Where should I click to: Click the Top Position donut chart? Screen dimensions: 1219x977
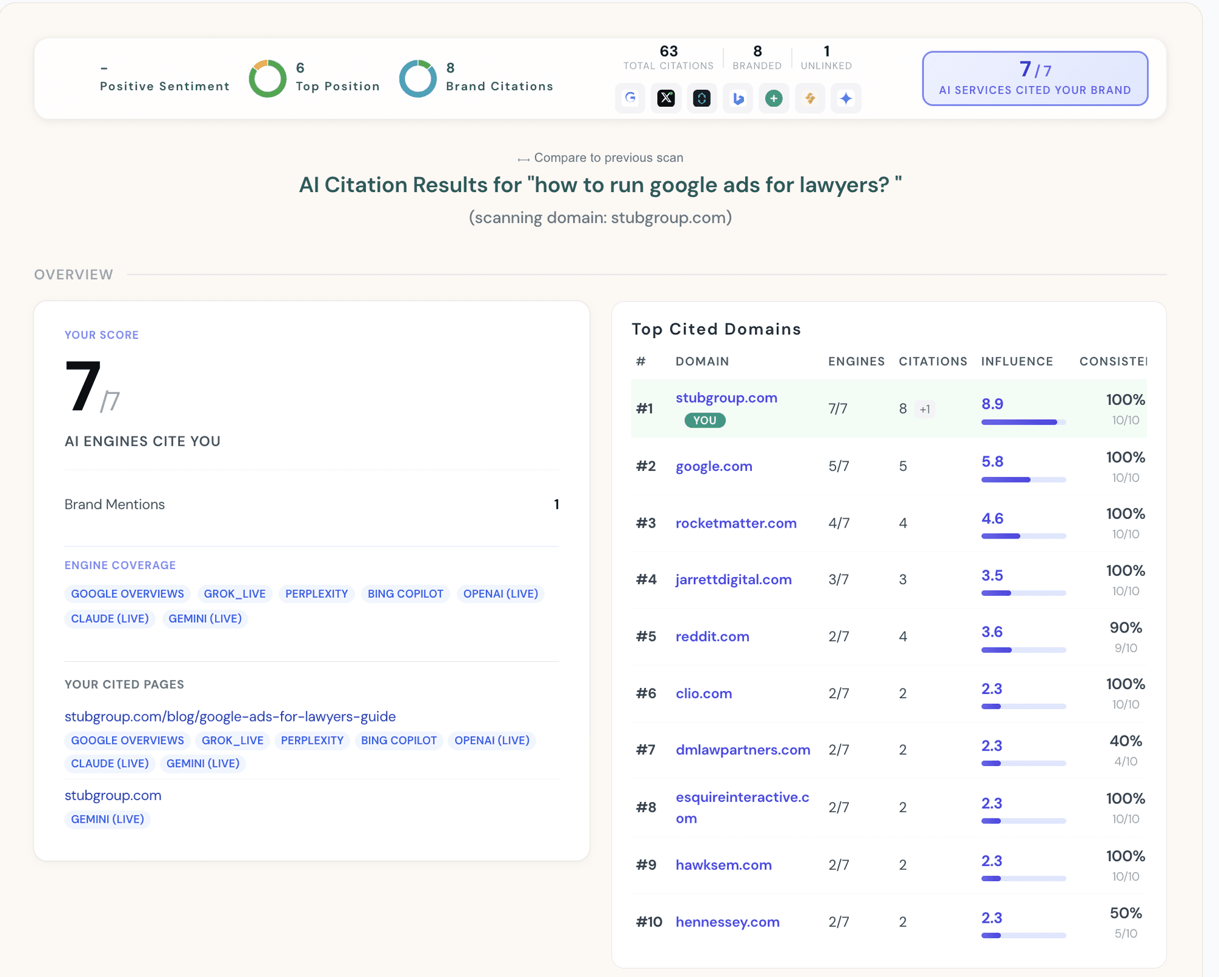click(268, 78)
